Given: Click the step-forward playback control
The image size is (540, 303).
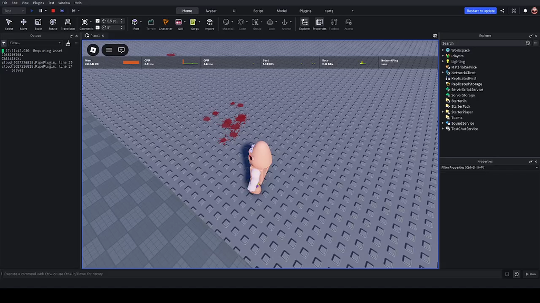Looking at the screenshot, I should click(73, 11).
